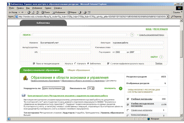
Task: Click the page icon in address bar
Action: [17, 17]
